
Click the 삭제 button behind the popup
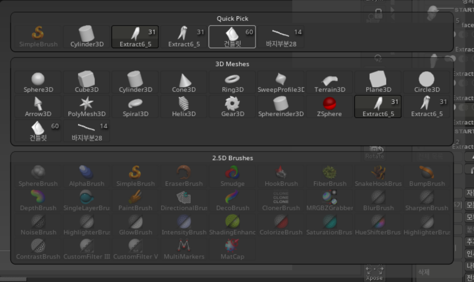[423, 272]
